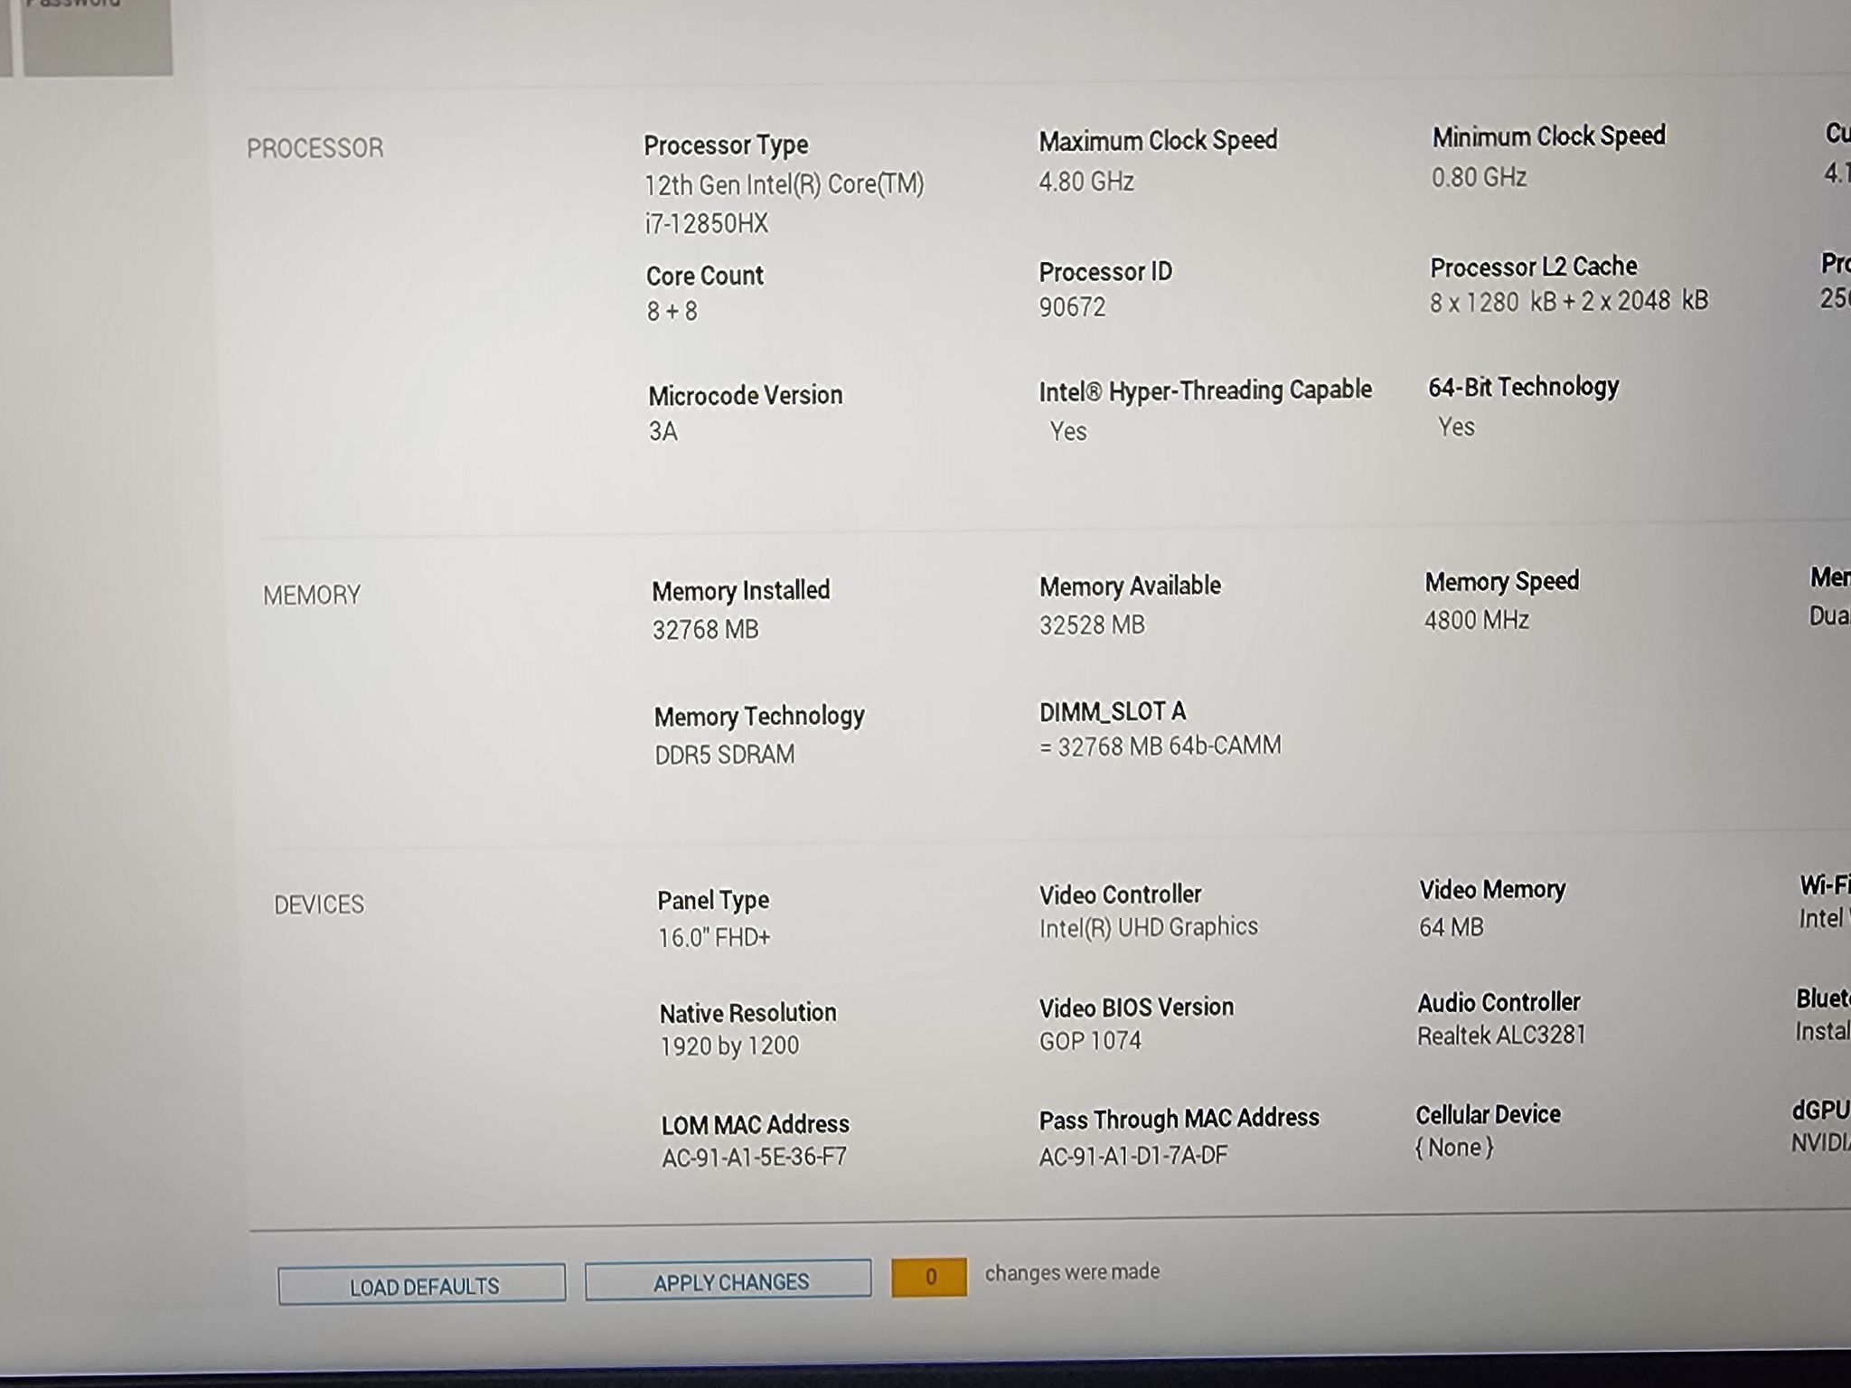Screen dimensions: 1851x1388
Task: Click Processor ID value 90672
Action: coord(1072,307)
